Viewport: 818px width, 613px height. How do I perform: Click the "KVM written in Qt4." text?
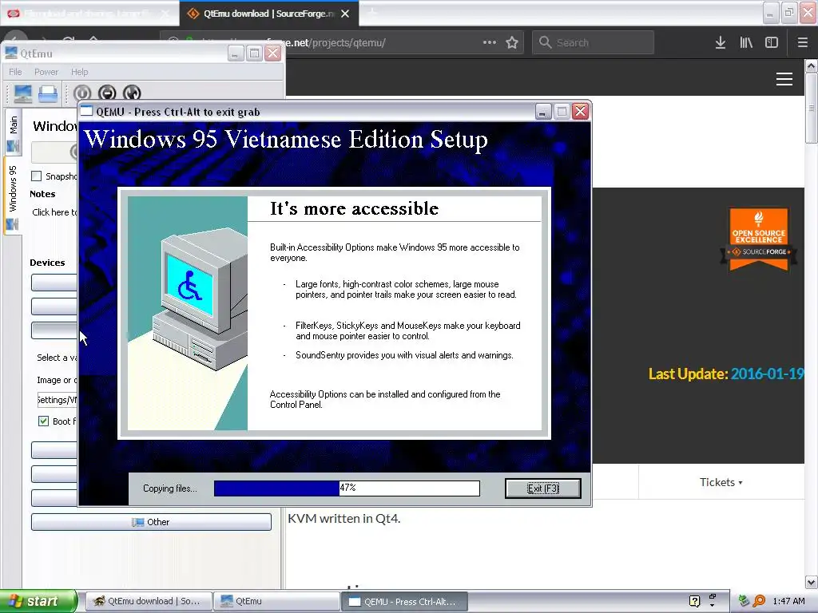344,519
